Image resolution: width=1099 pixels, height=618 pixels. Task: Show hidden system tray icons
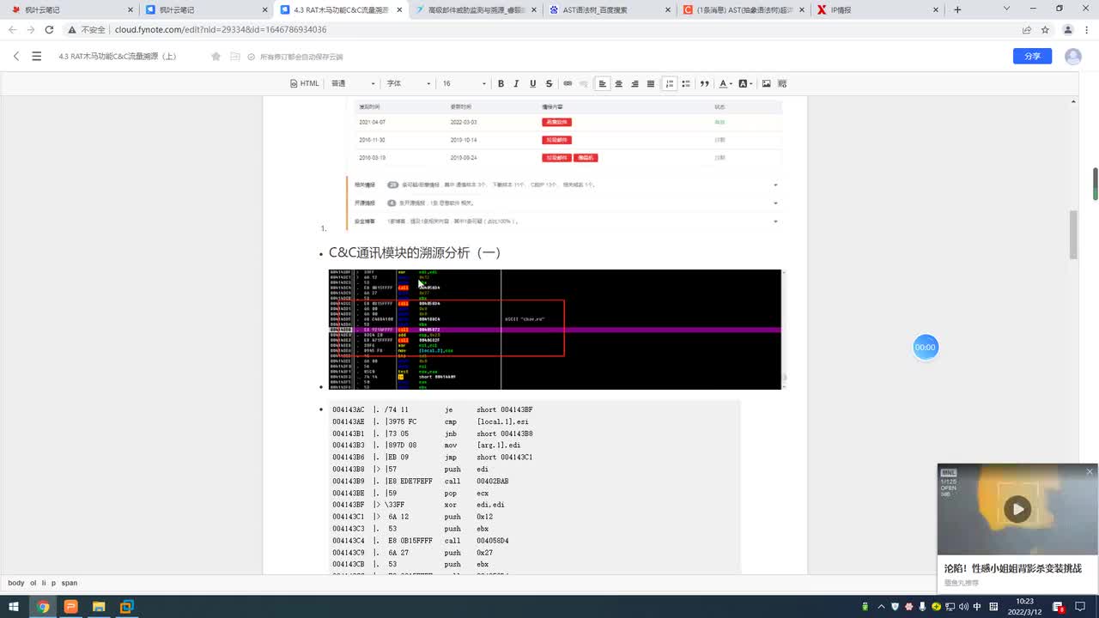[x=881, y=607]
